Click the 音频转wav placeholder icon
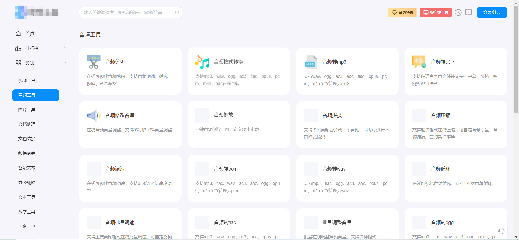 point(311,169)
